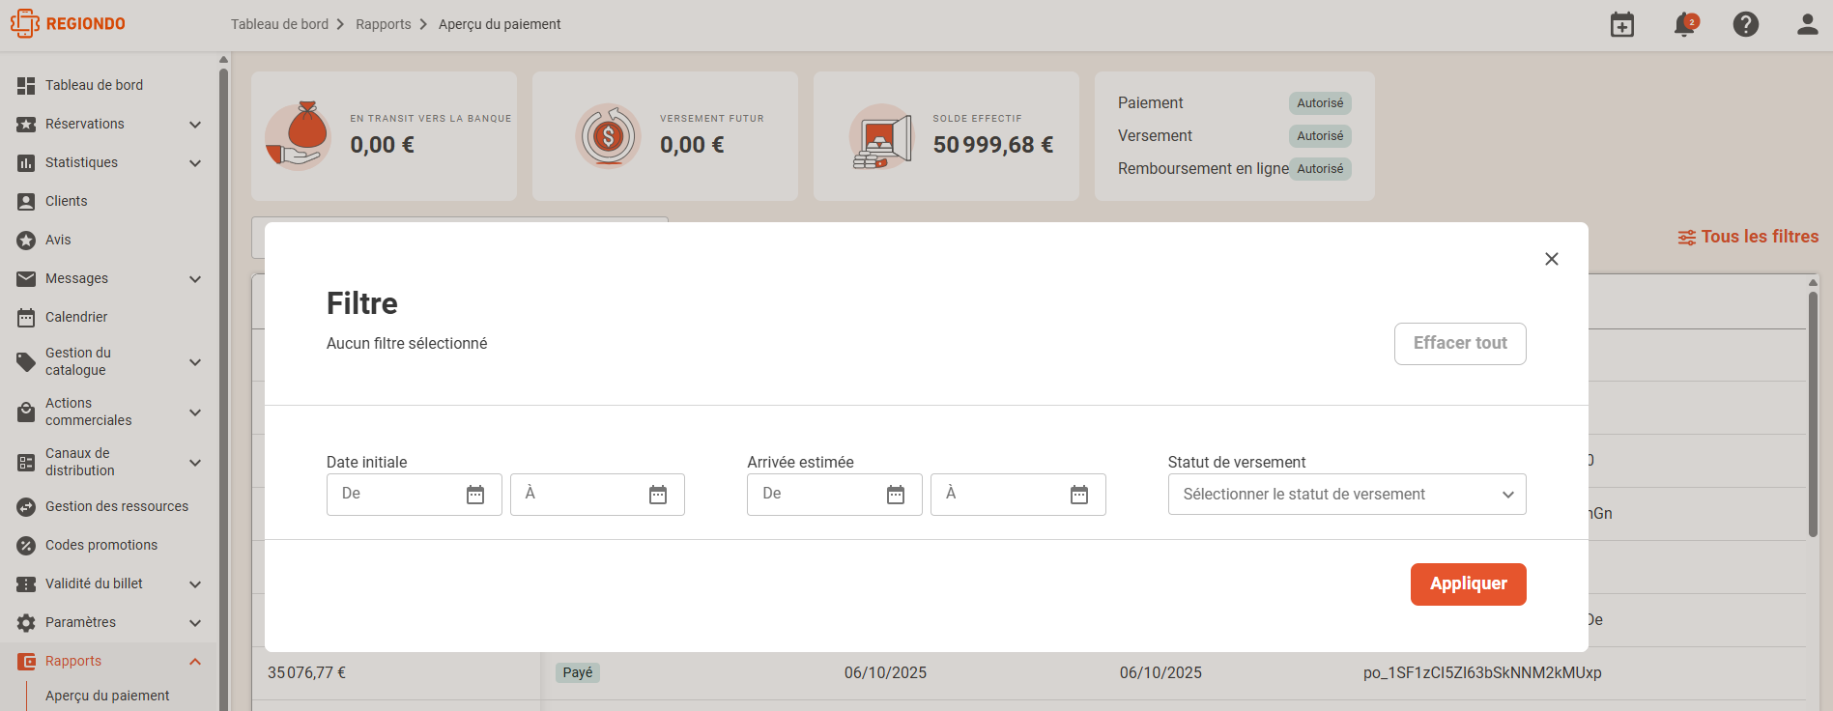
Task: Collapse the Rapports sidebar section
Action: tap(195, 662)
